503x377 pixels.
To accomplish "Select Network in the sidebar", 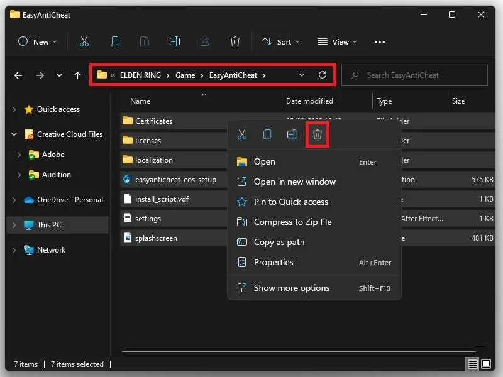I will coord(51,250).
